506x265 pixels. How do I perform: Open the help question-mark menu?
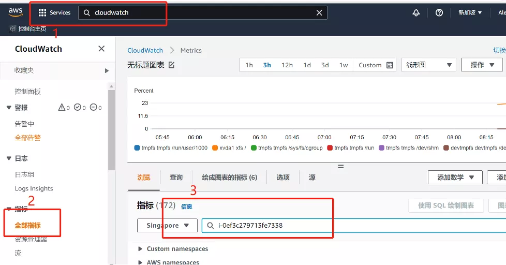click(439, 12)
